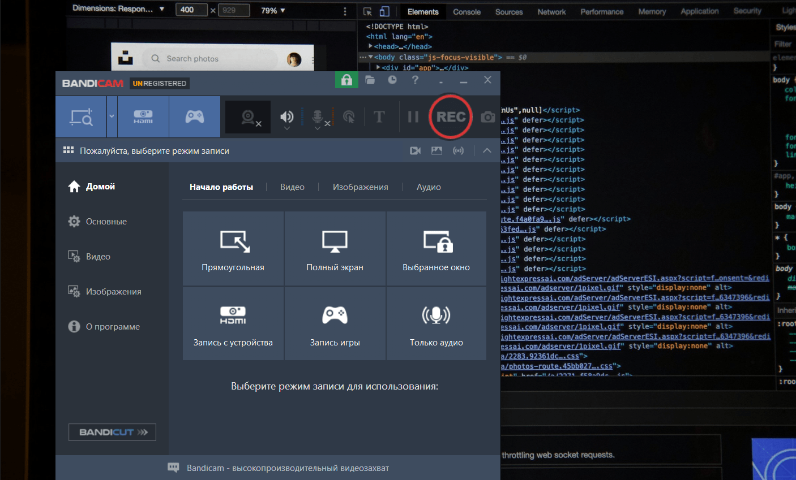Switch to DevTools Network tab
The width and height of the screenshot is (796, 480).
point(552,11)
